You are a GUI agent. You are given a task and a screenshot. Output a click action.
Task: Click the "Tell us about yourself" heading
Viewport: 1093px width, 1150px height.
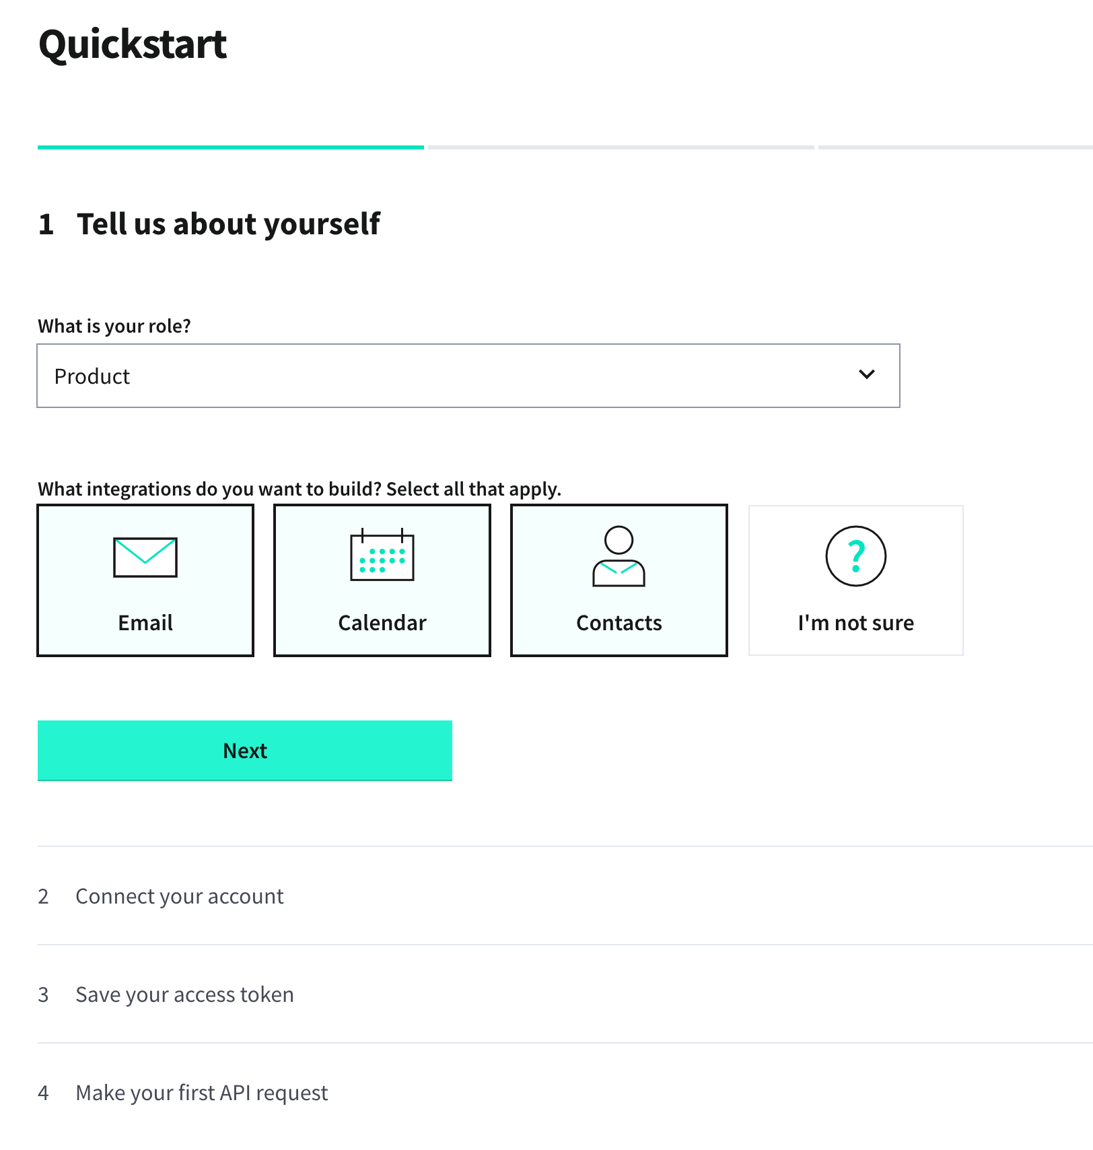(x=229, y=224)
